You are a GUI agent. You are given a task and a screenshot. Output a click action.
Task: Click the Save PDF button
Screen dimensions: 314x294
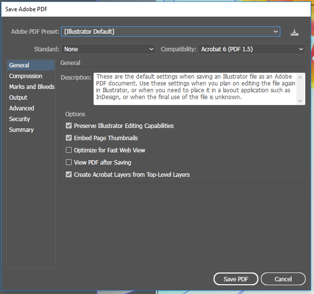(x=236, y=279)
